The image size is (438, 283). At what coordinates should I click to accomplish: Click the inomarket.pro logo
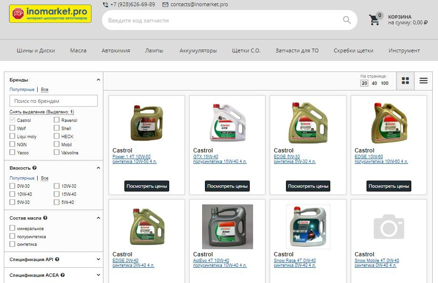pos(50,13)
